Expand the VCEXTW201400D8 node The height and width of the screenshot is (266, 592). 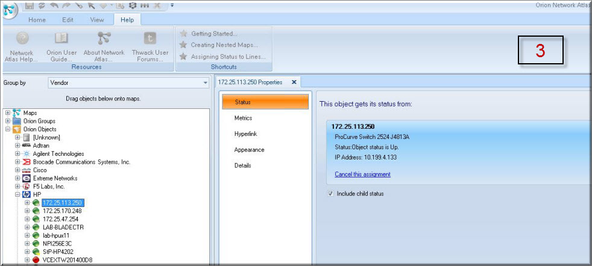pos(27,260)
